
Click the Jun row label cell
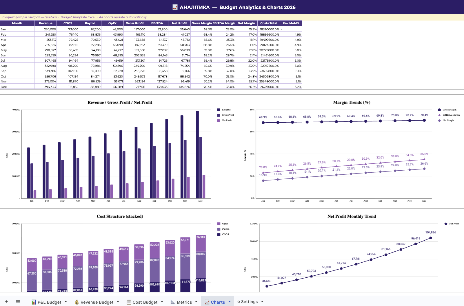(x=17, y=55)
